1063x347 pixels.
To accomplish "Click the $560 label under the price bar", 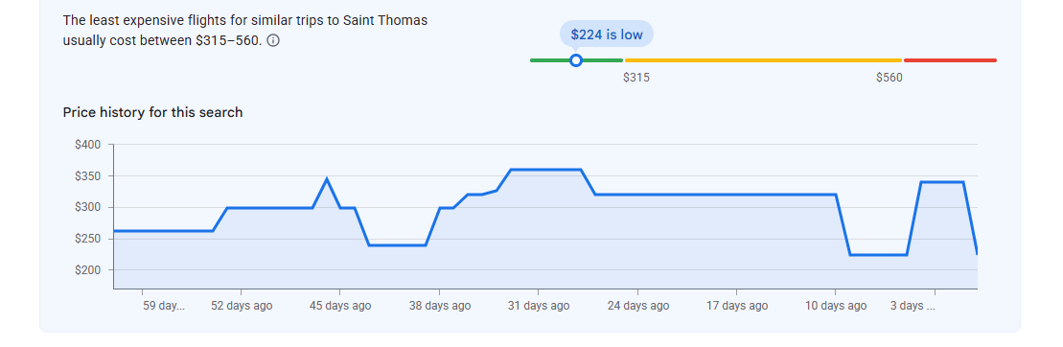I will pyautogui.click(x=890, y=78).
